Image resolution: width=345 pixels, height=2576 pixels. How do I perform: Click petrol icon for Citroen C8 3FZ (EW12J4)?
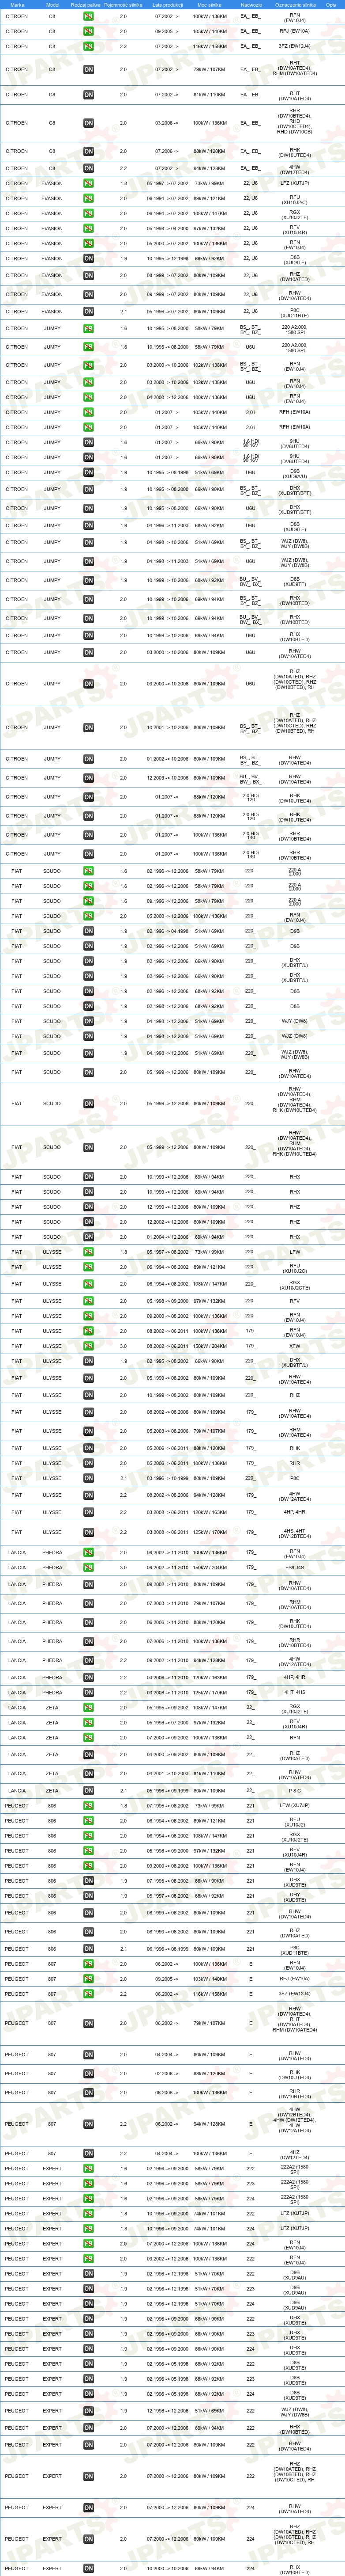tap(89, 46)
